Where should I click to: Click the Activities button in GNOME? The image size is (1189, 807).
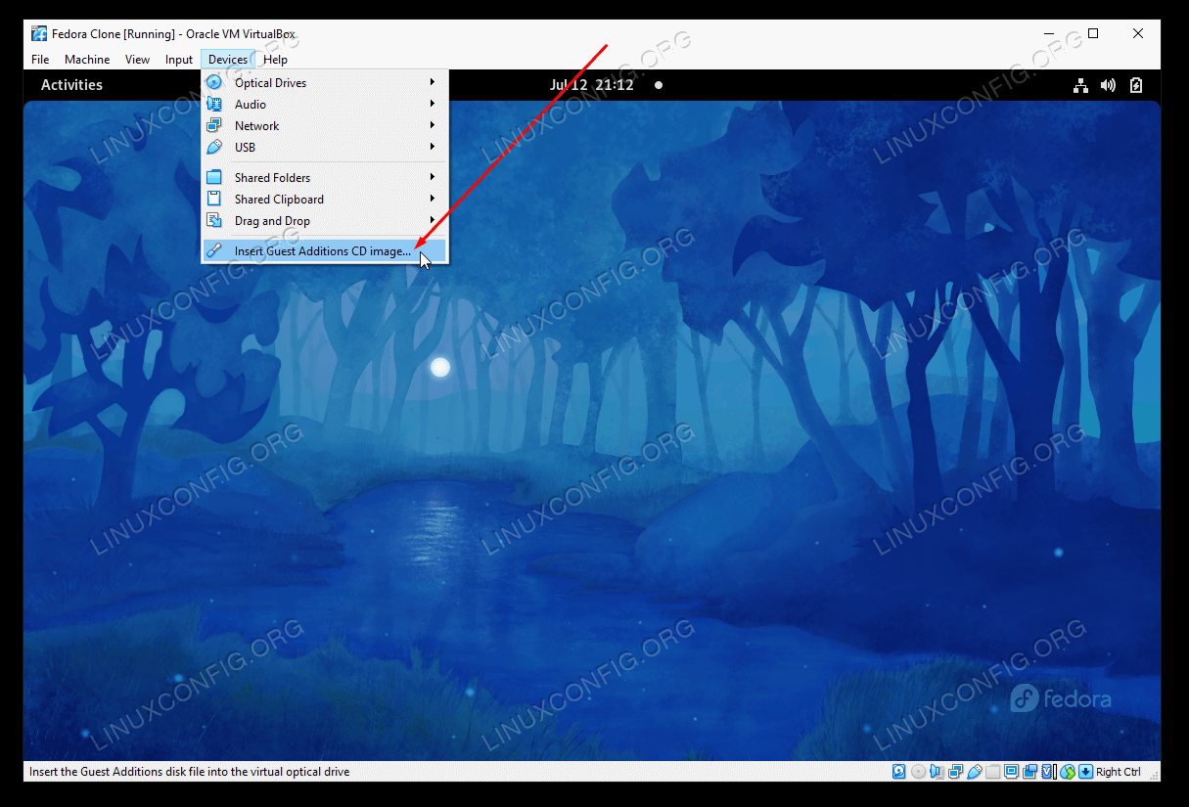pos(71,85)
